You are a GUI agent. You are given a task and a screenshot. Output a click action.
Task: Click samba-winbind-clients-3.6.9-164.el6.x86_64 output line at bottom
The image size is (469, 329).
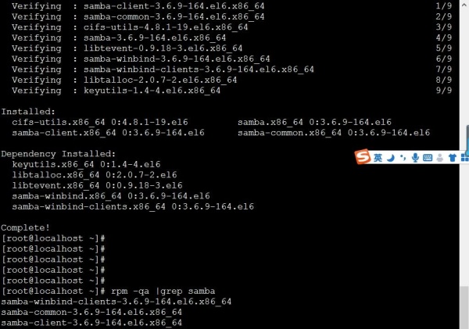pyautogui.click(x=116, y=302)
